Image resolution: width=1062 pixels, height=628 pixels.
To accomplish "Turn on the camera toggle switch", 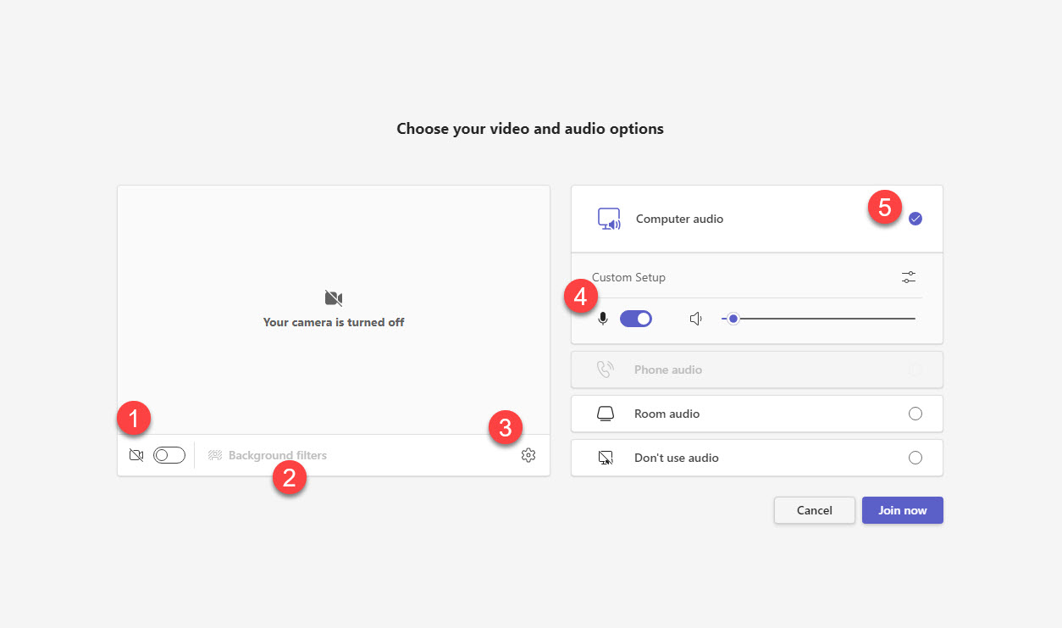I will pos(169,456).
